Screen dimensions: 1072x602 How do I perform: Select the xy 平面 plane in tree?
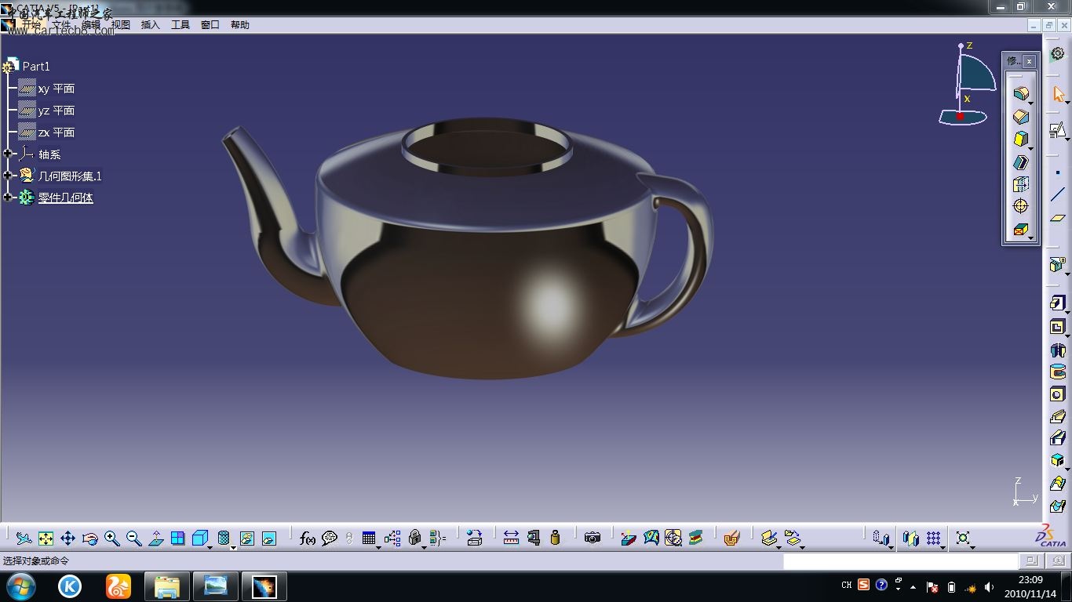[x=56, y=89]
